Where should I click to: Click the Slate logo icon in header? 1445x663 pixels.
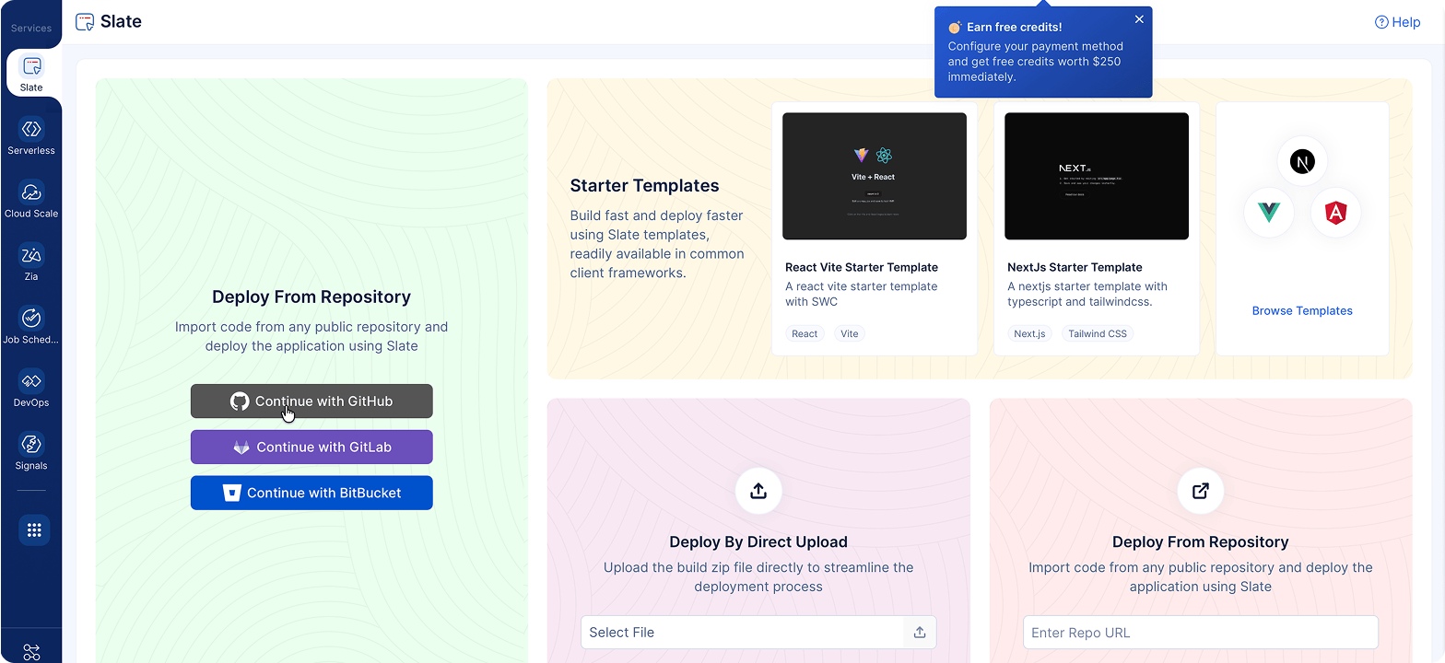coord(85,22)
